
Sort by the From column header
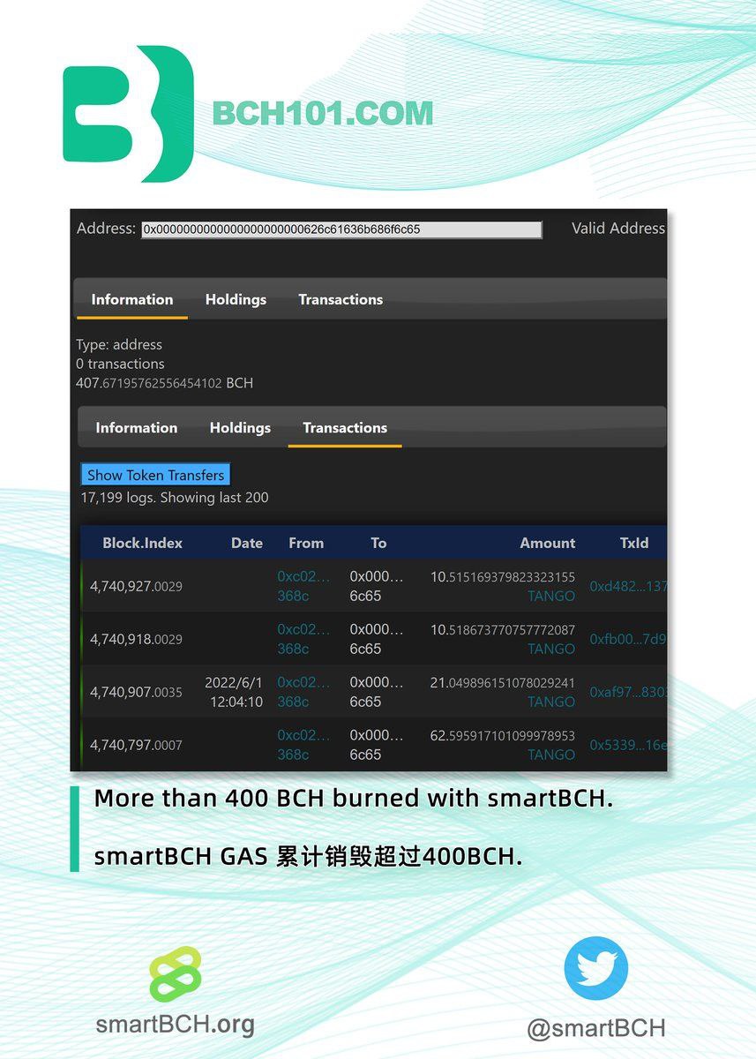coord(306,543)
